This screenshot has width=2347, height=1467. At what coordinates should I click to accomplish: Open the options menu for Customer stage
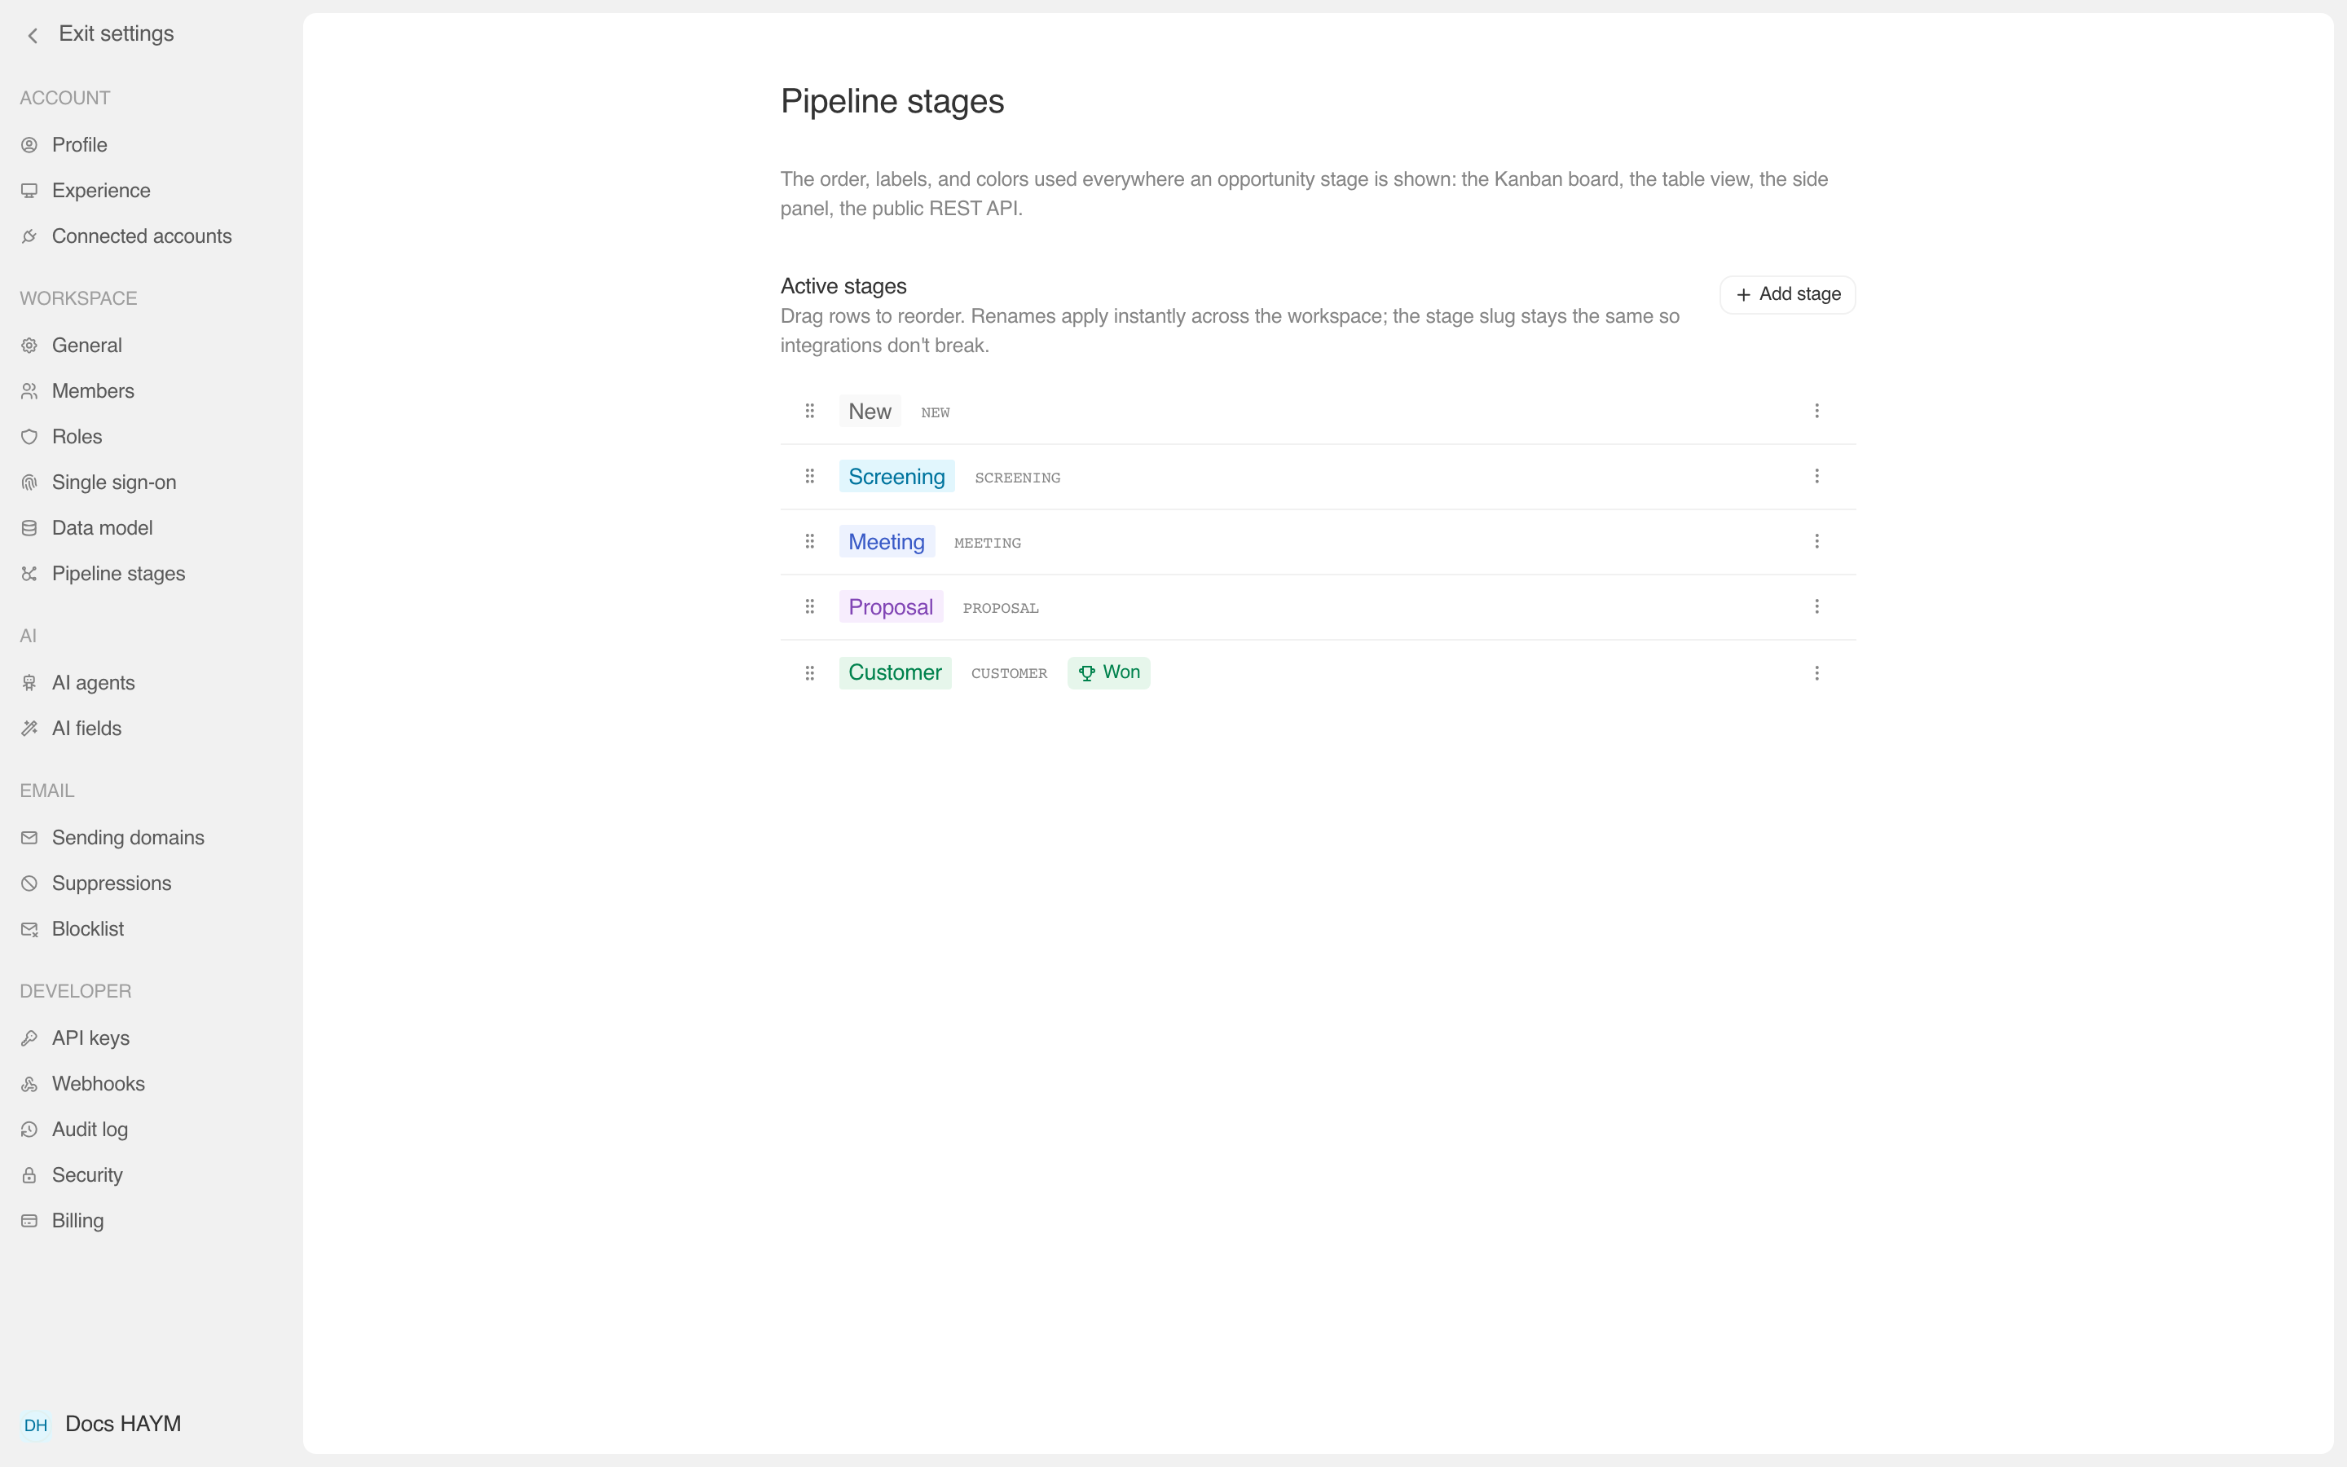coord(1816,673)
